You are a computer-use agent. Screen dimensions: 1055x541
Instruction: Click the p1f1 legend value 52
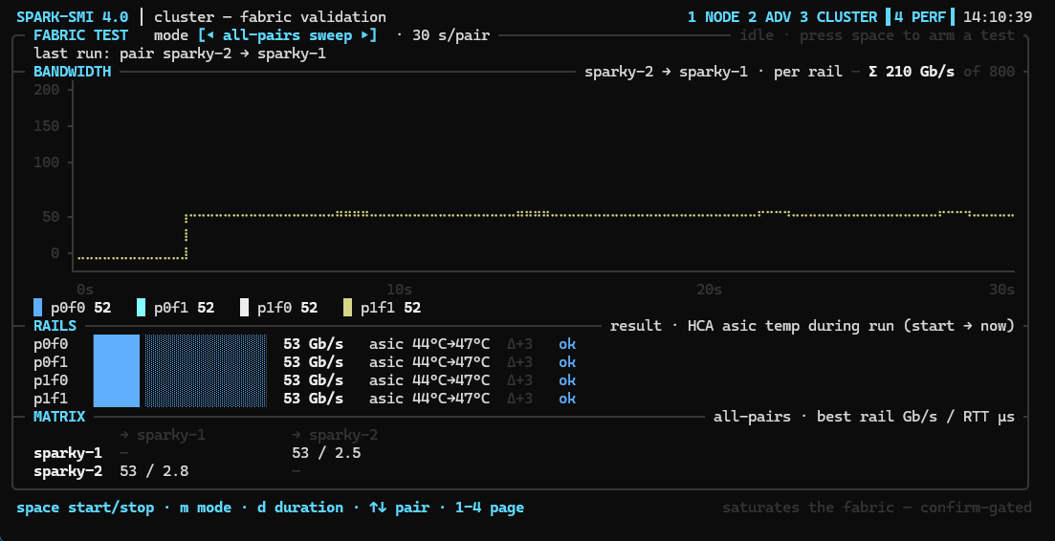click(x=412, y=308)
